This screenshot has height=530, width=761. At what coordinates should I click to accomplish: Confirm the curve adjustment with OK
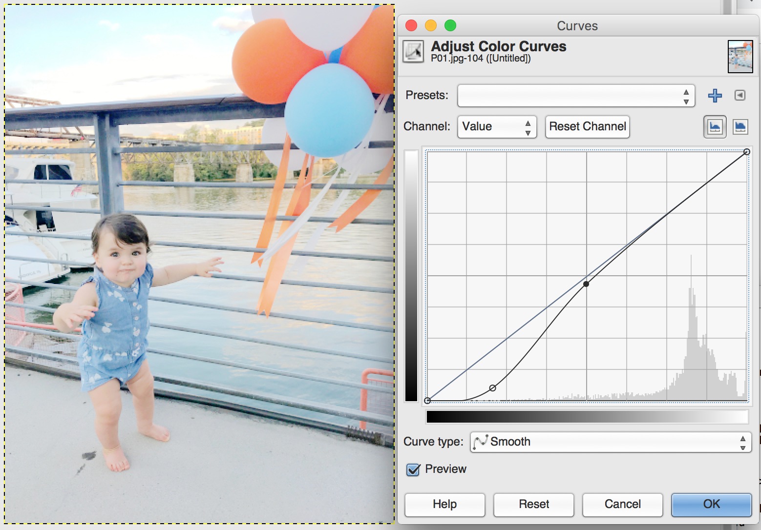coord(711,504)
